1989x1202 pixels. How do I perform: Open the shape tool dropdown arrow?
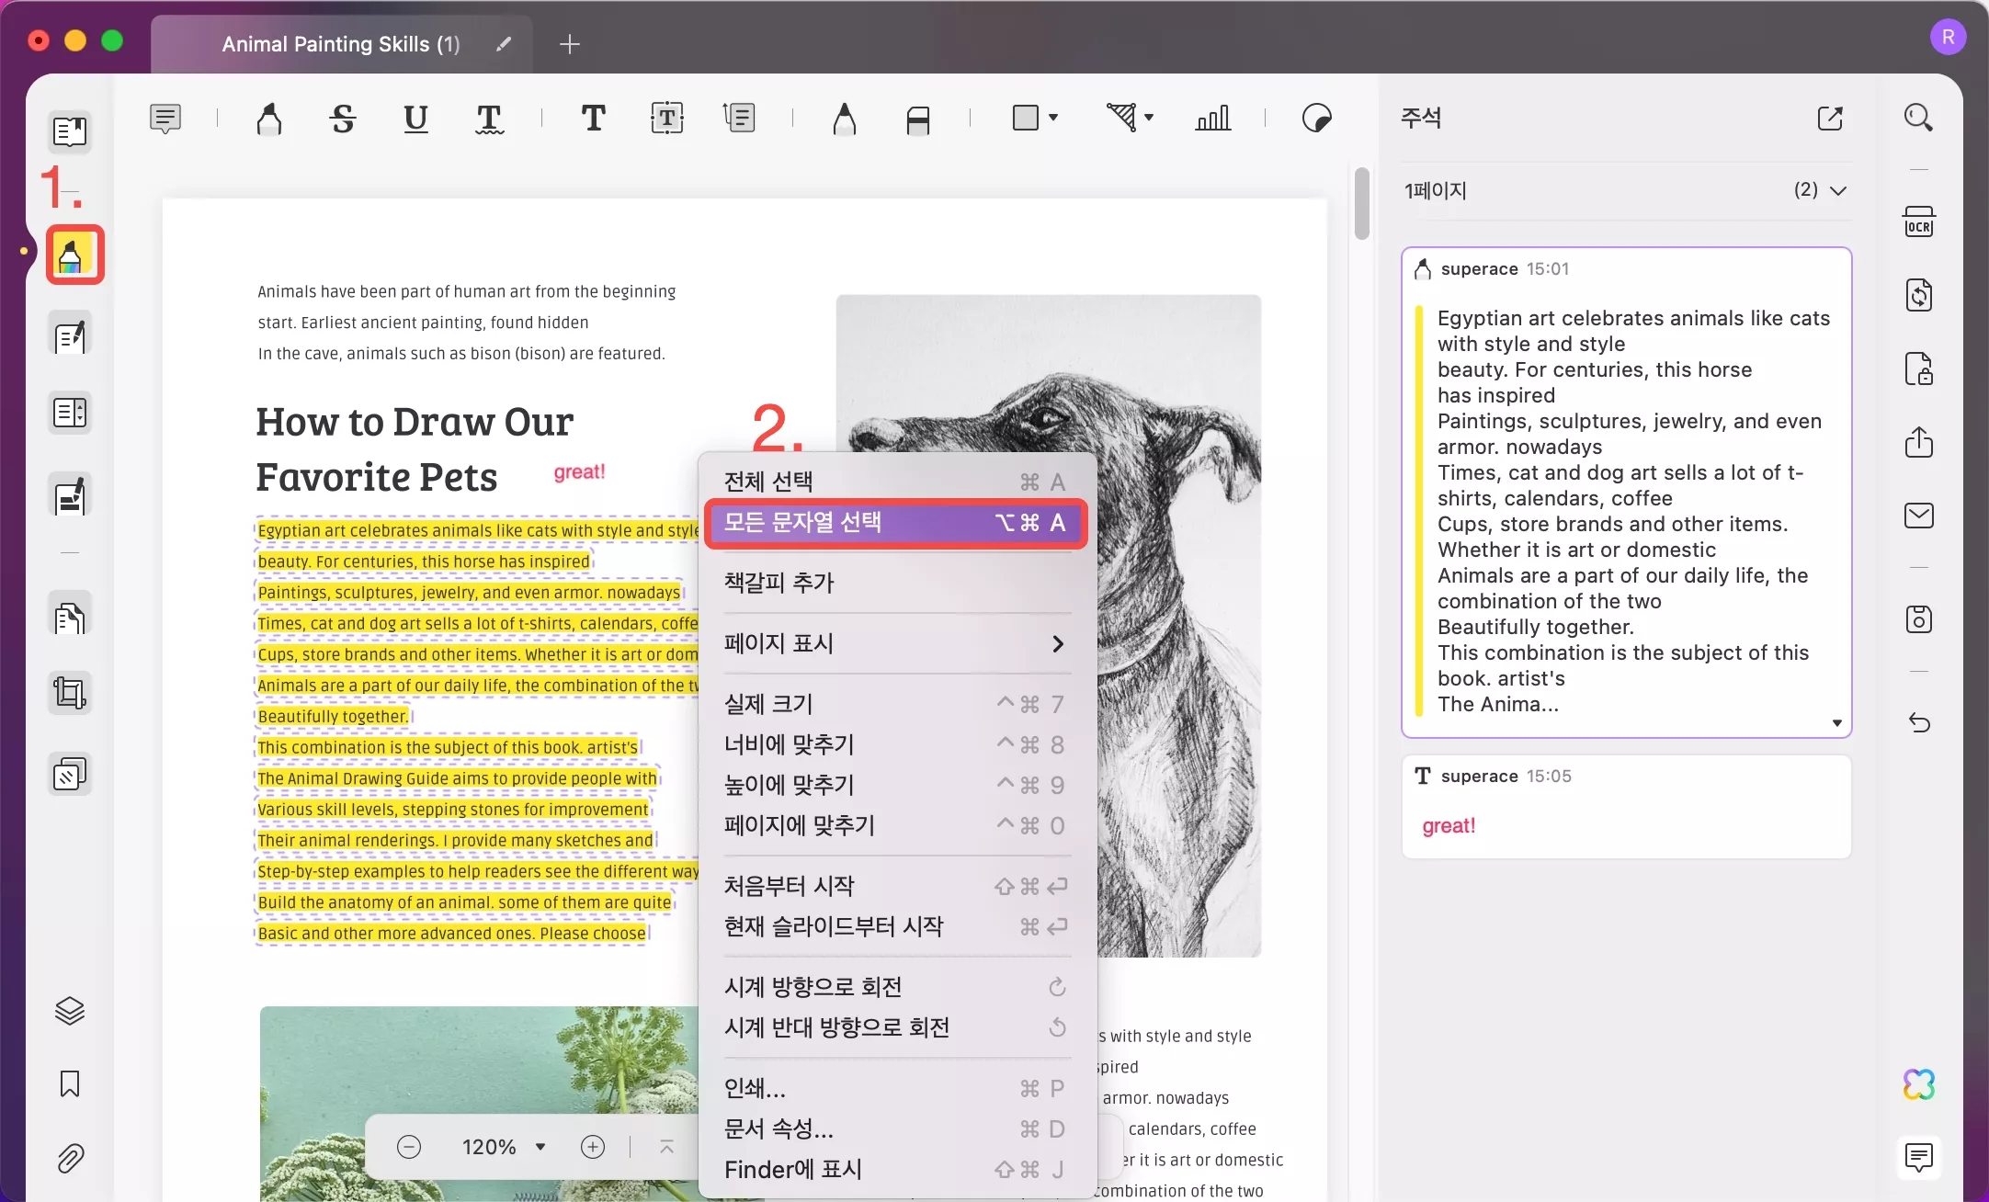coord(1053,118)
